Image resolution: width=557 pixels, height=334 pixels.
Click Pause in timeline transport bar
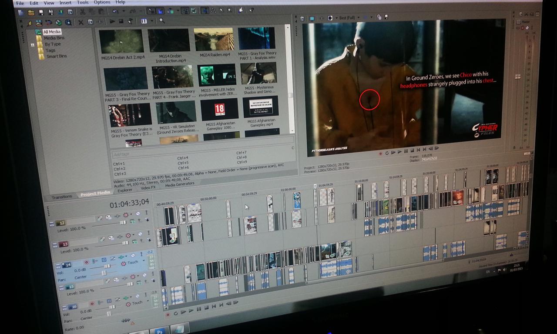coord(199,309)
